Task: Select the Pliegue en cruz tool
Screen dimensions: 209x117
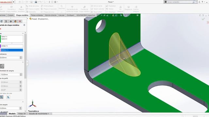Action: (x=48, y=12)
